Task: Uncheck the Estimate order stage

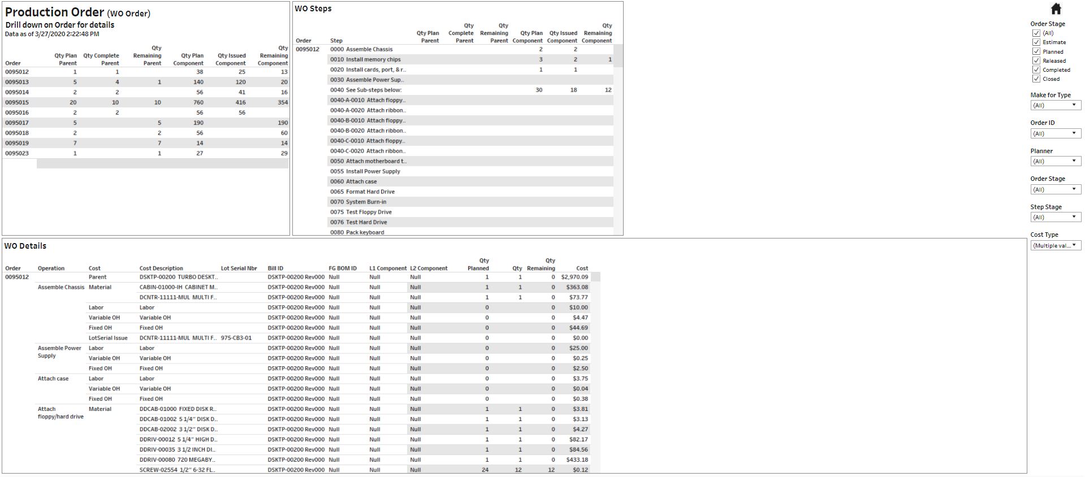Action: [1036, 42]
